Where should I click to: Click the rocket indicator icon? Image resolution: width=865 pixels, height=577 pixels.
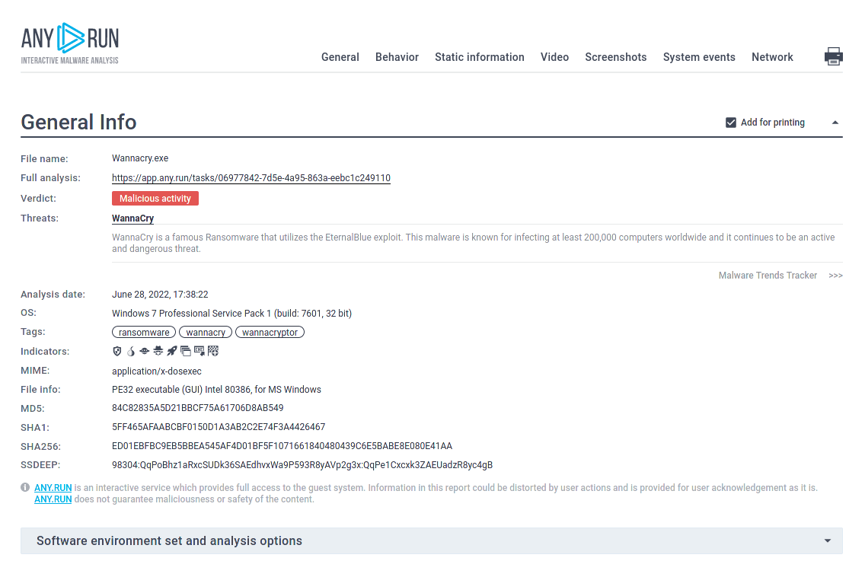pos(172,351)
